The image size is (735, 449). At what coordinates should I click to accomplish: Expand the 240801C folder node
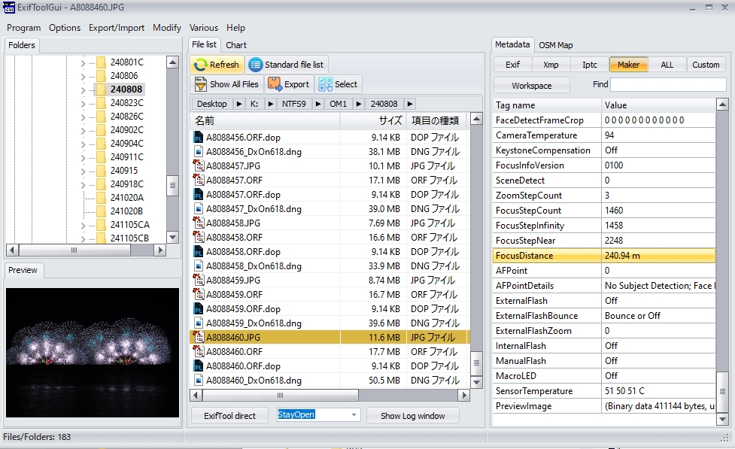tap(83, 62)
